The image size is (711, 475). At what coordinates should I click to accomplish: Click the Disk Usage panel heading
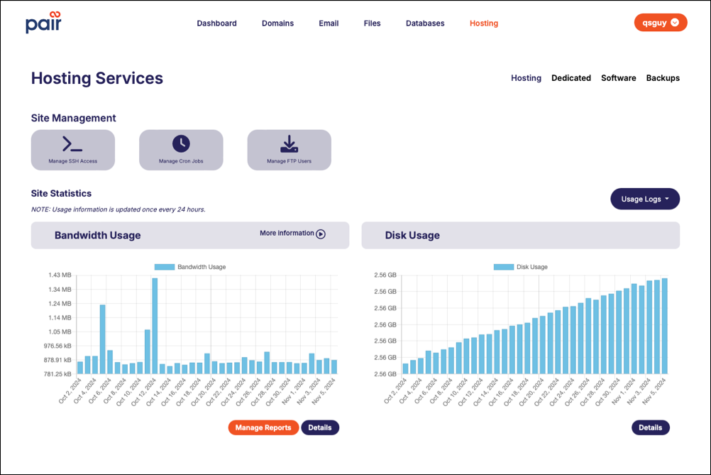coord(412,236)
